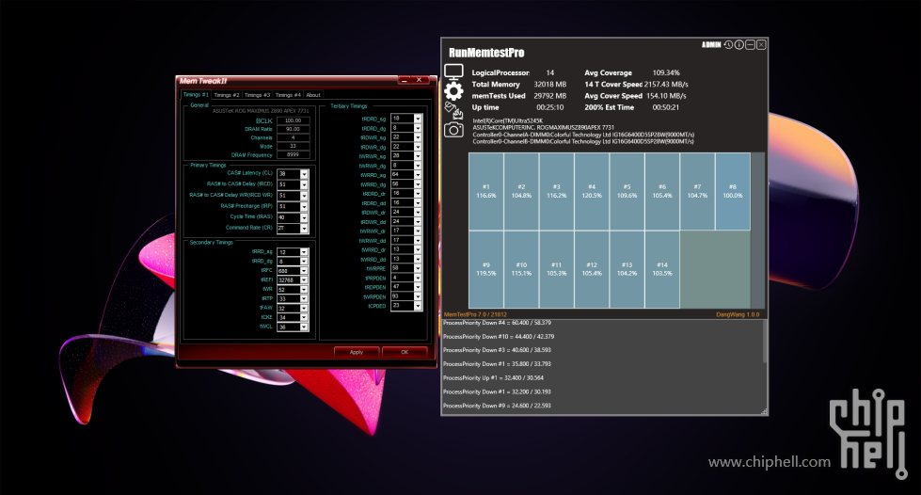Close the RunMemtestPro window

pos(761,44)
